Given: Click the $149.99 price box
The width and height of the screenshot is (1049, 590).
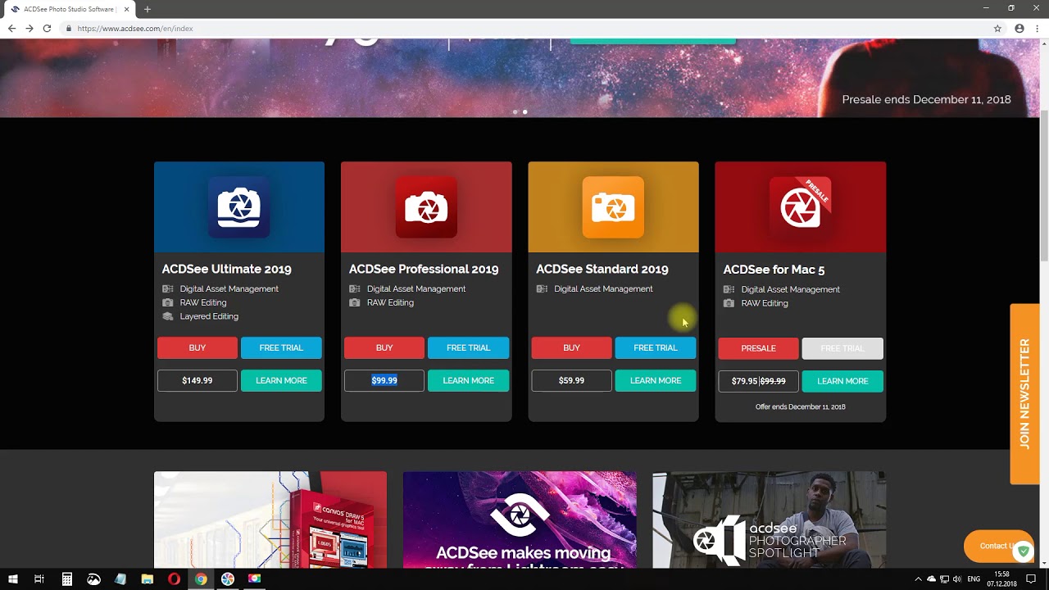Looking at the screenshot, I should [198, 380].
